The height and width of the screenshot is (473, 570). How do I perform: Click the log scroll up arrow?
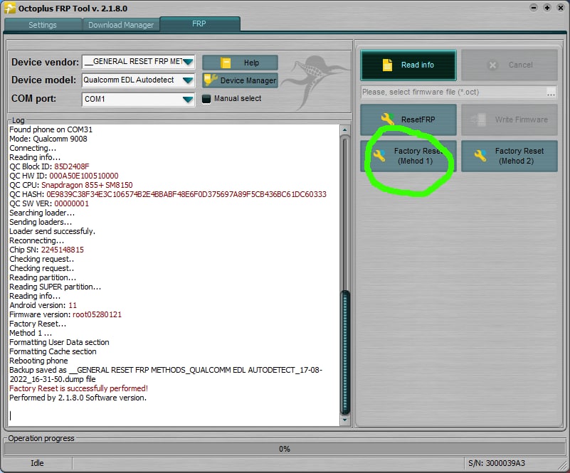344,129
